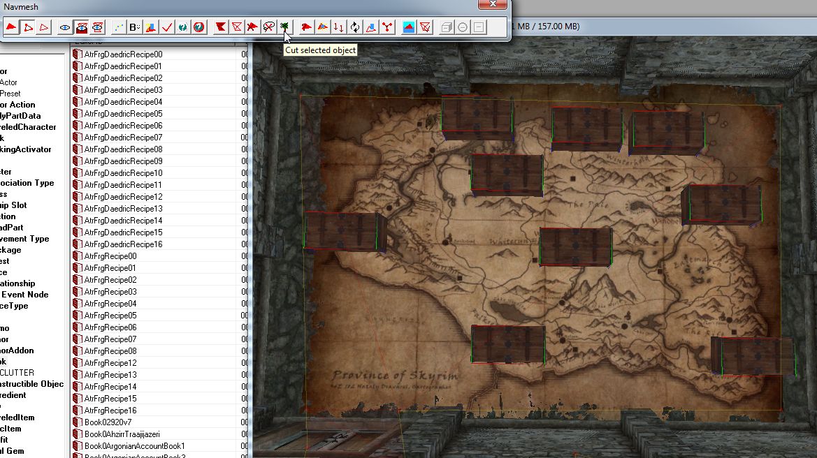Click the Cut selected object toolbar icon

(284, 27)
